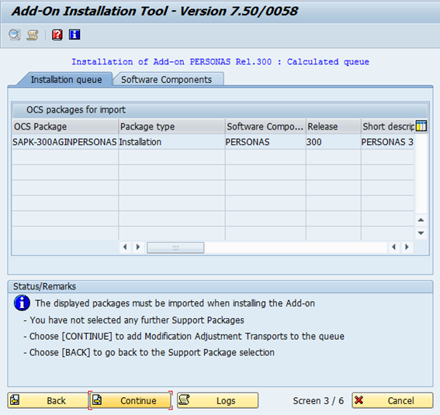The height and width of the screenshot is (415, 440).
Task: Click the blue info icon in Status/Remarks
Action: (x=22, y=303)
